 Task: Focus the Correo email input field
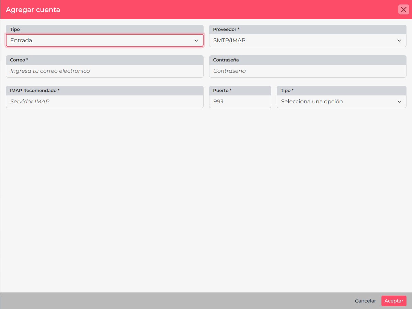[105, 71]
